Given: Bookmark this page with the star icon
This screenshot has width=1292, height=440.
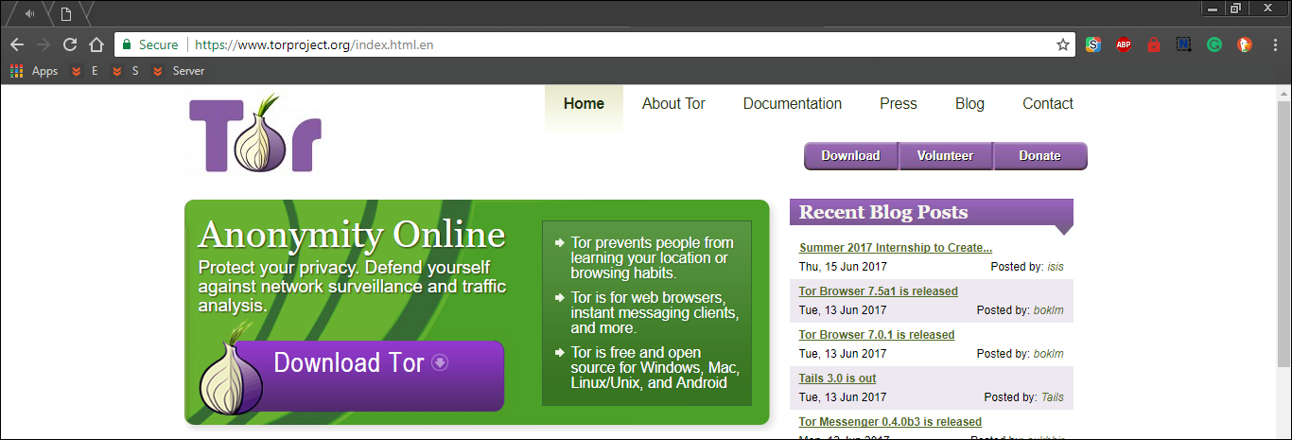Looking at the screenshot, I should click(x=1063, y=44).
